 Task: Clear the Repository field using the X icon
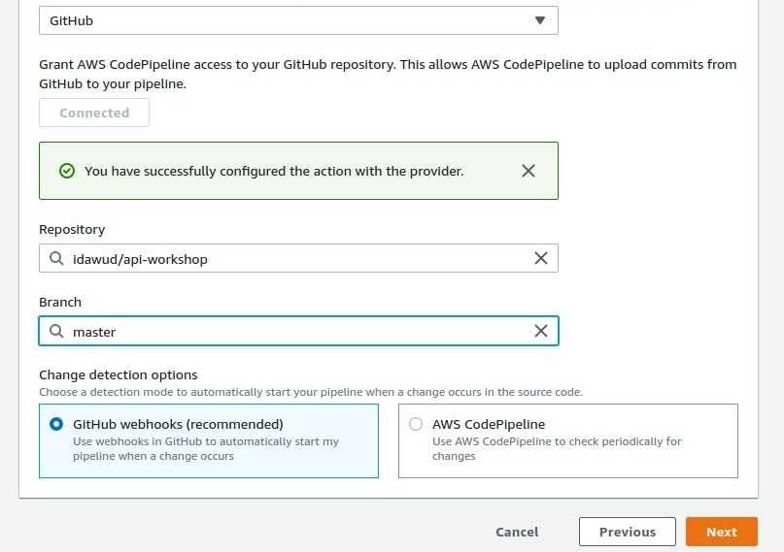point(540,258)
